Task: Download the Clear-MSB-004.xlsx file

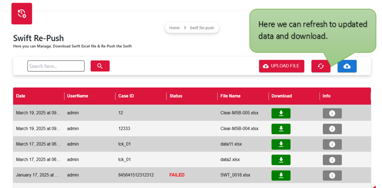Action: pyautogui.click(x=281, y=129)
